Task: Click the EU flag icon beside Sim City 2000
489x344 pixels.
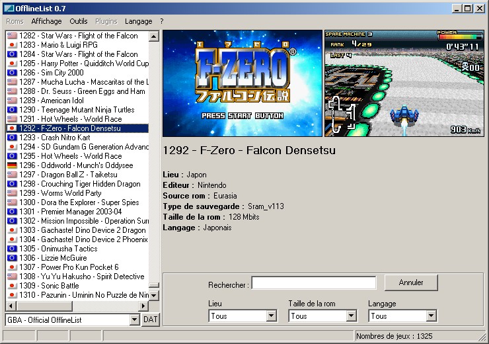Action: coord(11,73)
